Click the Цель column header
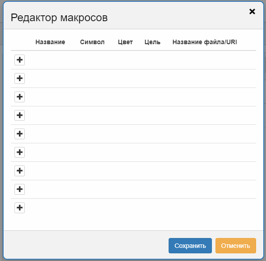The height and width of the screenshot is (261, 266). coord(152,42)
